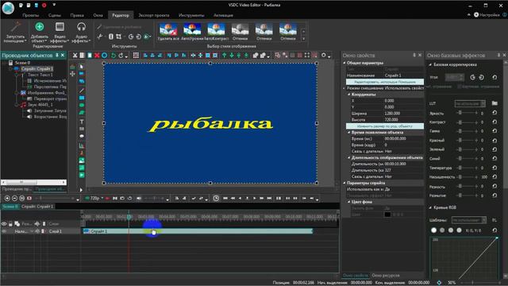The width and height of the screenshot is (508, 286).
Task: Reset the contrast (Контраст) value with its reset arrow
Action: click(x=495, y=122)
